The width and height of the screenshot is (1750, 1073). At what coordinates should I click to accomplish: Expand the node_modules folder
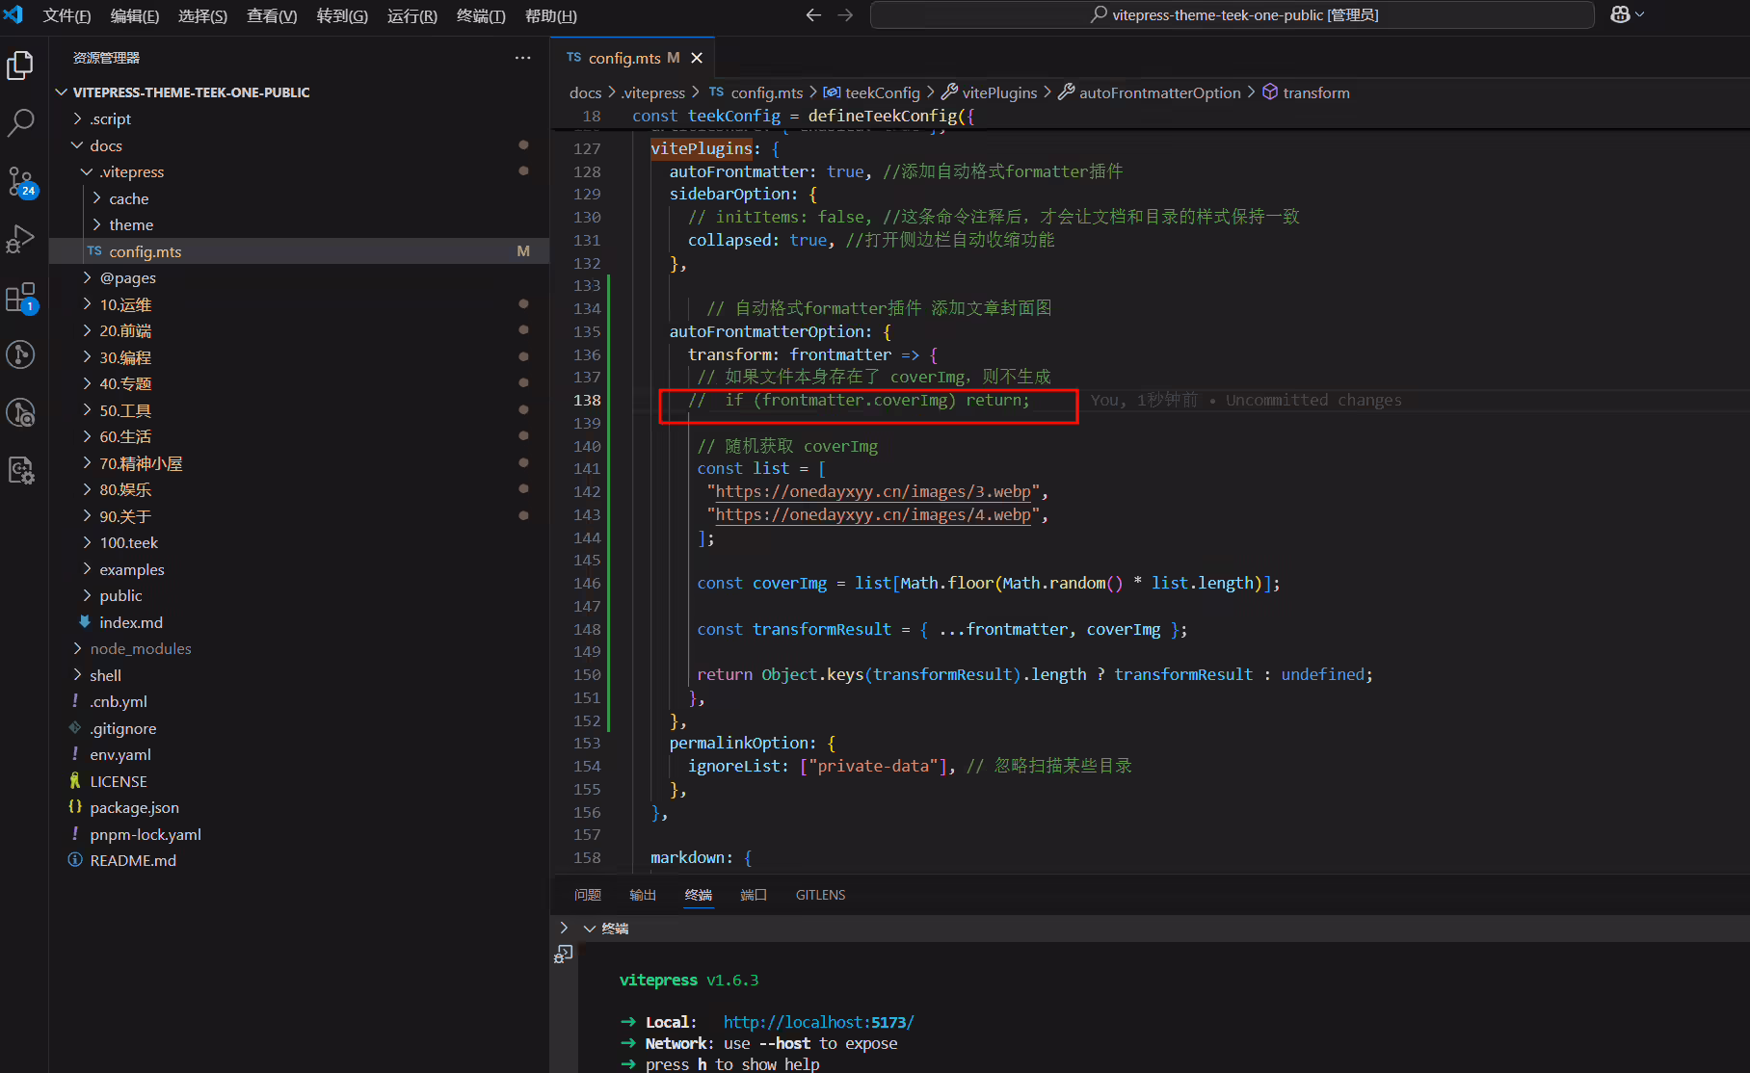[x=78, y=648]
